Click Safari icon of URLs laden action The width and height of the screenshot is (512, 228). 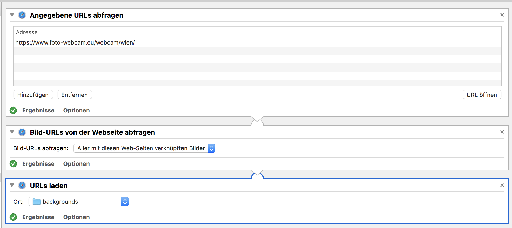pos(22,186)
